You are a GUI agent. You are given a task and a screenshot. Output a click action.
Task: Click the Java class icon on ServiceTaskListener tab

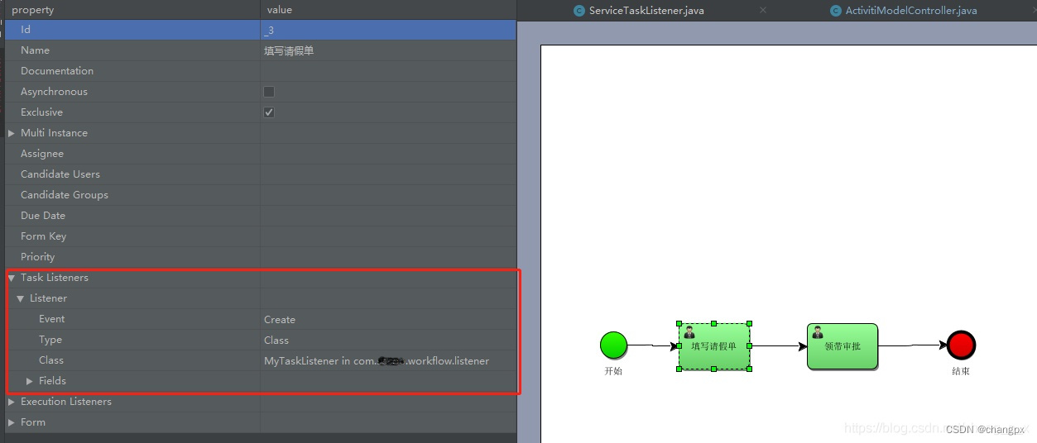[x=579, y=11]
